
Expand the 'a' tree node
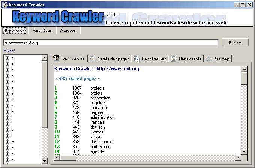(7, 58)
